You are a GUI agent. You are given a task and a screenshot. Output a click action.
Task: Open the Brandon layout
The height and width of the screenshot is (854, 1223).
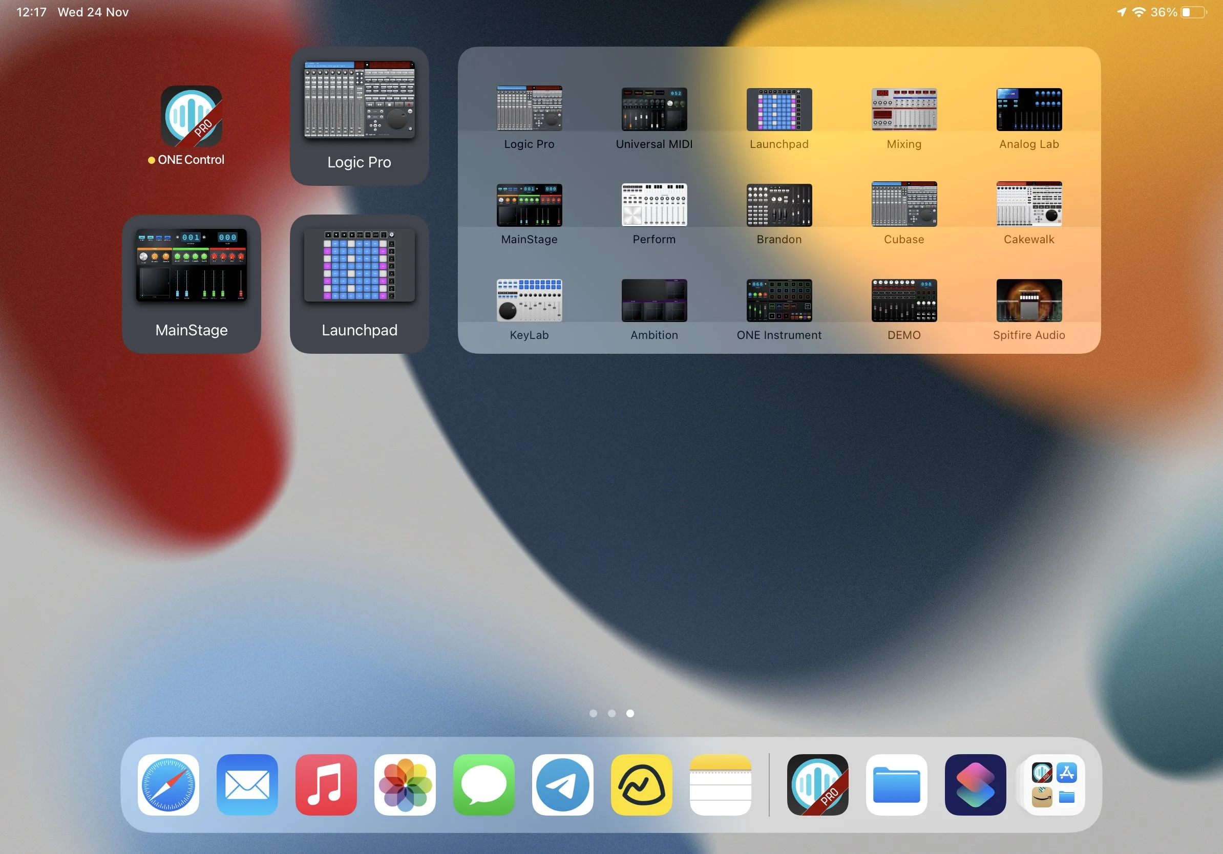[x=779, y=204]
